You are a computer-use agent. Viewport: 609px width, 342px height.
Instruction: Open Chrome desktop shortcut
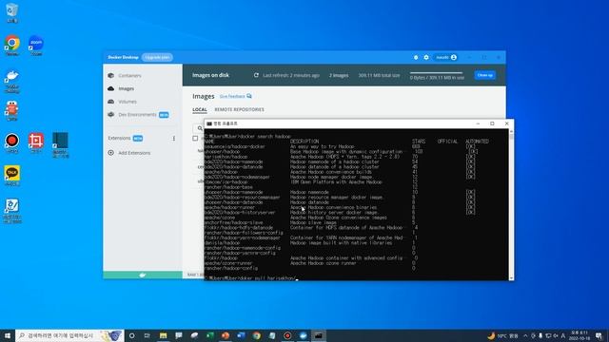[12, 46]
